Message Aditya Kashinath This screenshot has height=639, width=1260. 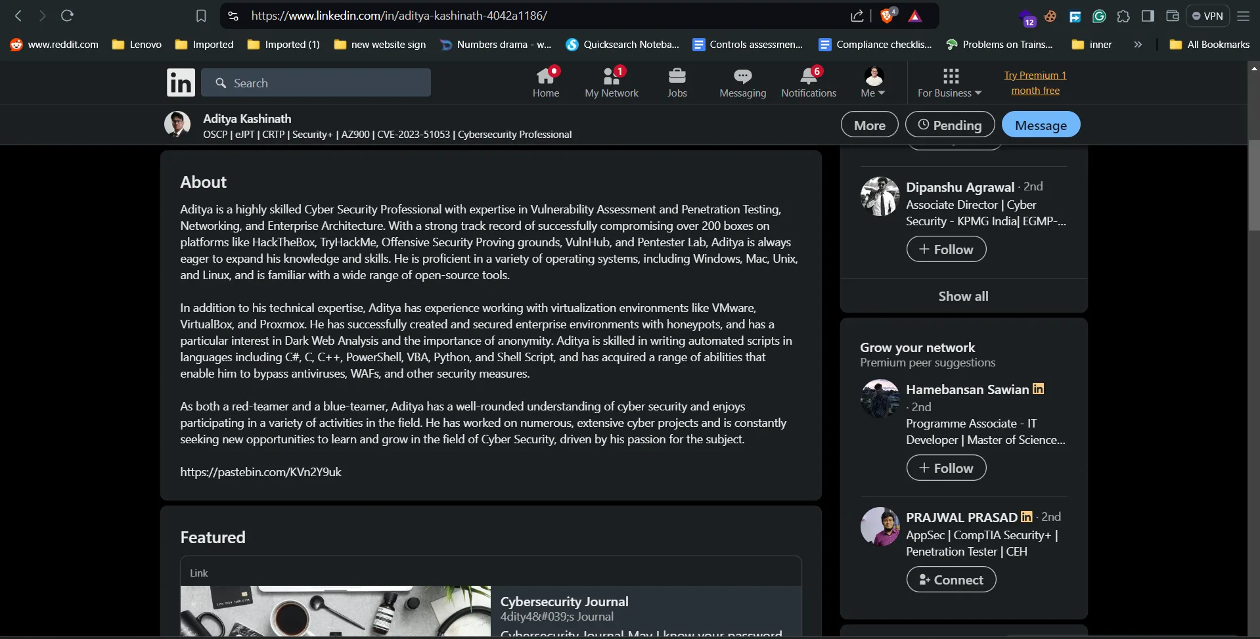point(1040,125)
